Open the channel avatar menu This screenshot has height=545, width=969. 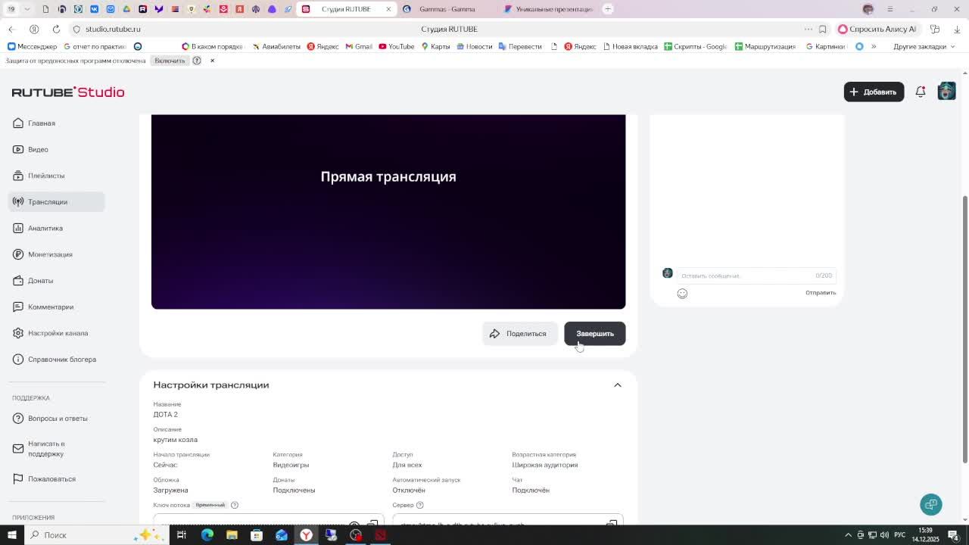pos(946,92)
